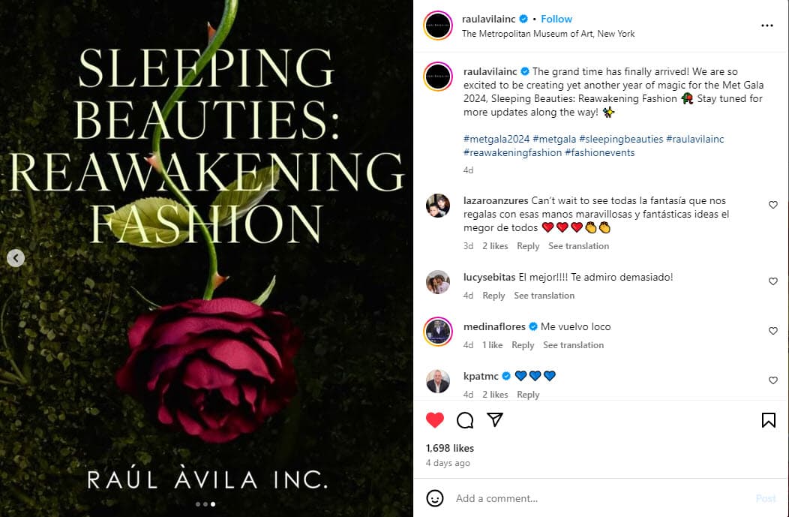Image resolution: width=789 pixels, height=517 pixels.
Task: Like medinaflores' comment heart
Action: [773, 330]
